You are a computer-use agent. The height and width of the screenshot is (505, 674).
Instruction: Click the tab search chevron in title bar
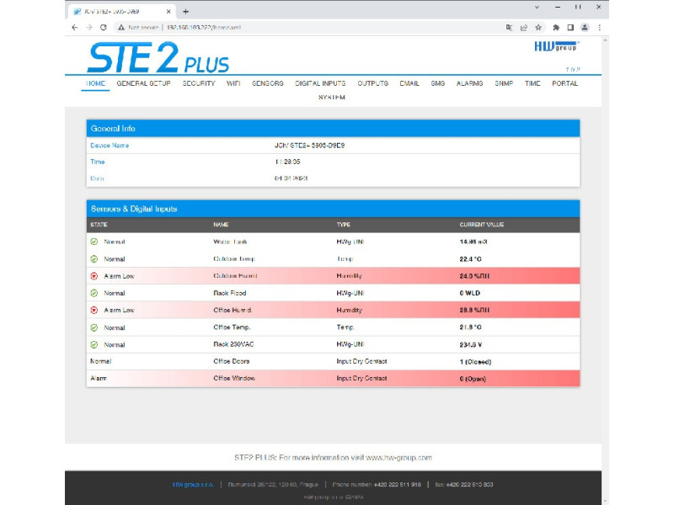click(537, 8)
